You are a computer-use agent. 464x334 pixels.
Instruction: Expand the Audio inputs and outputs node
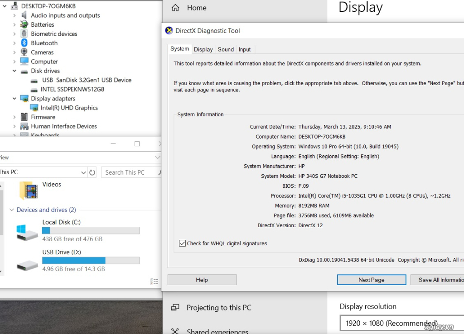[x=14, y=15]
